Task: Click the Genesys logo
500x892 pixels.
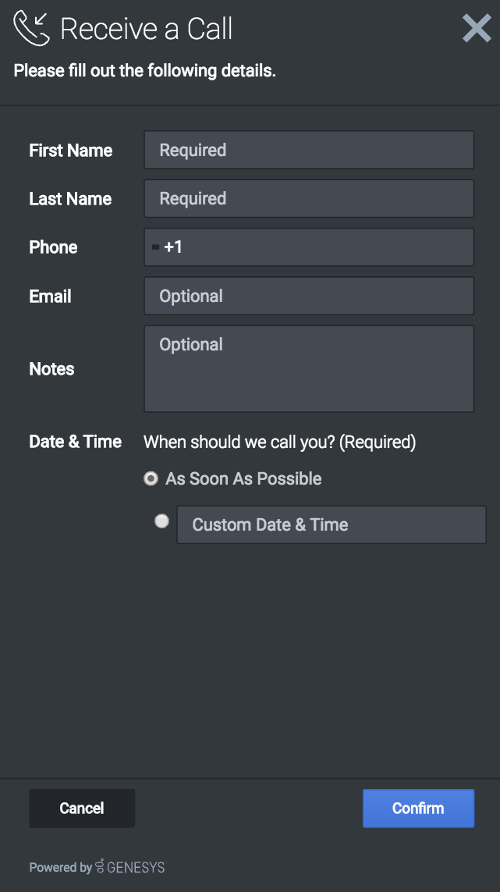Action: (129, 867)
